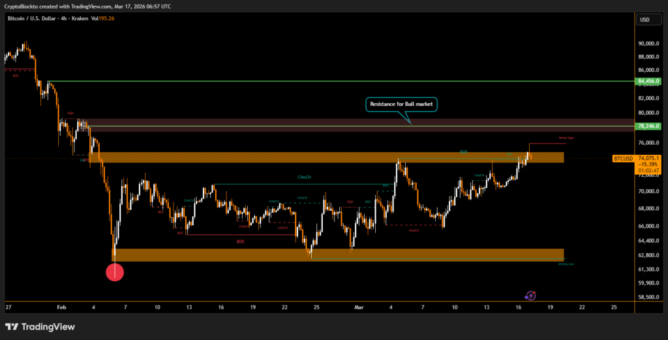This screenshot has height=340, width=668.
Task: Open the USD currency selector
Action: [645, 20]
